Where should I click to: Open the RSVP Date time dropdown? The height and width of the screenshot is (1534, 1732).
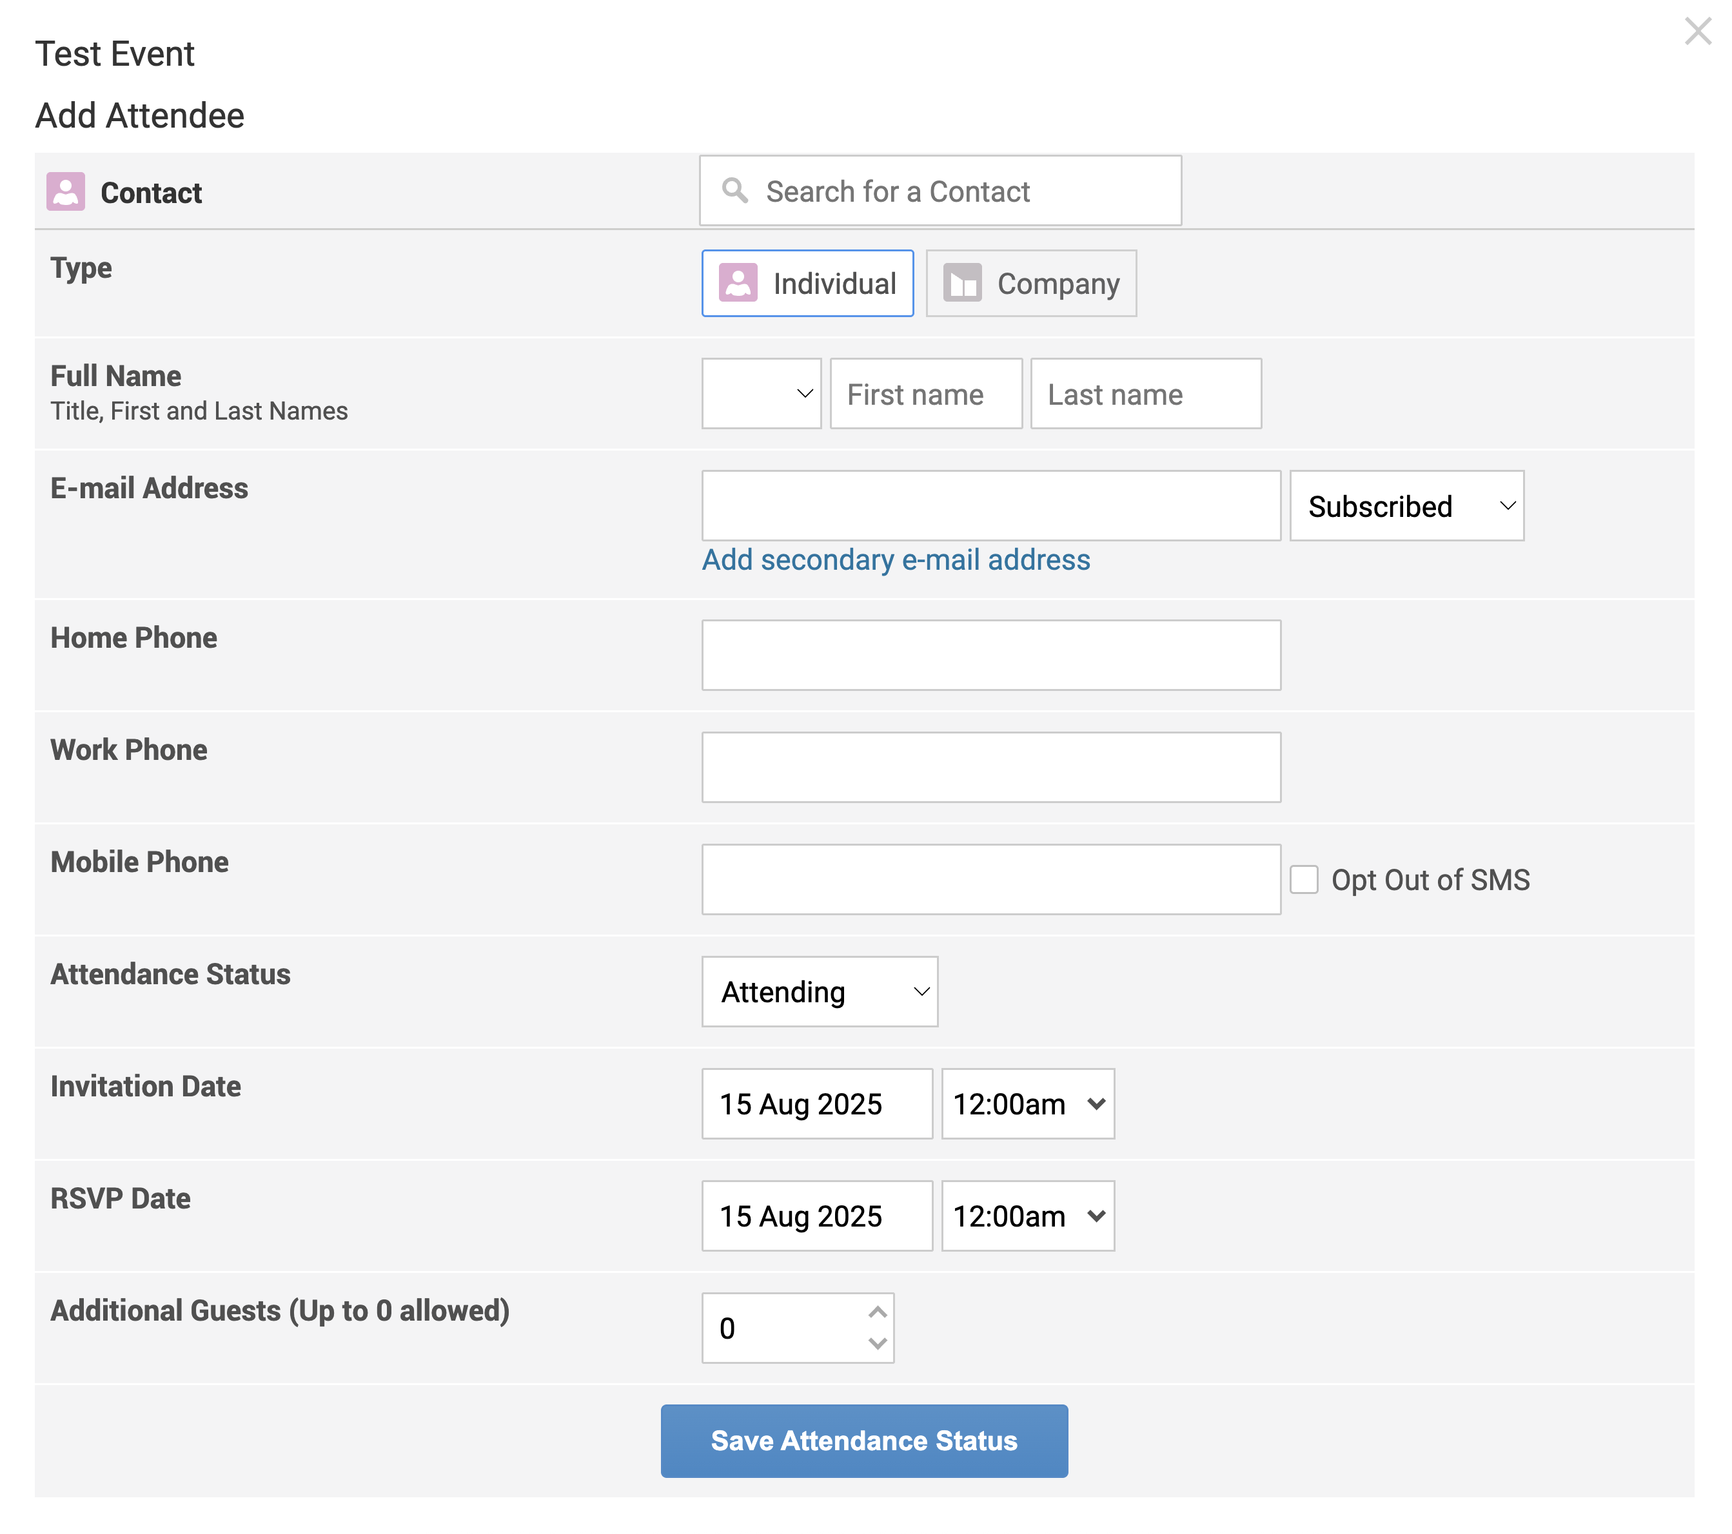click(1028, 1216)
